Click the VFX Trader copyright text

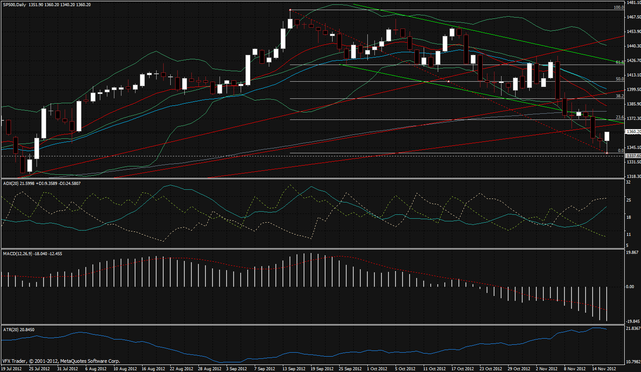61,361
